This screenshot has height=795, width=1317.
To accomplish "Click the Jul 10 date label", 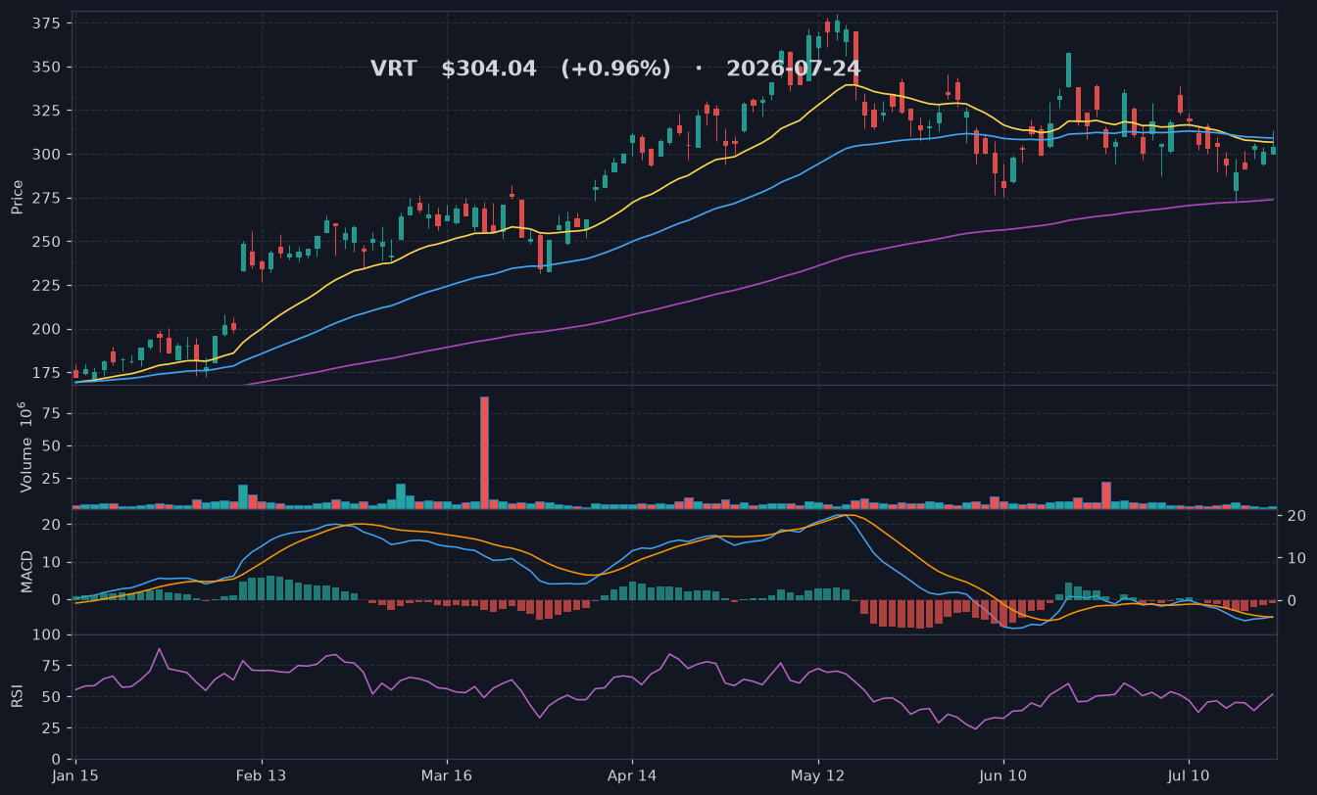I will (x=1189, y=775).
